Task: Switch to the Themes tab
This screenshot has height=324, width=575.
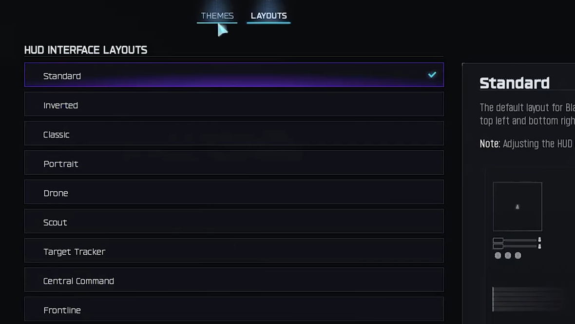Action: pos(217,16)
